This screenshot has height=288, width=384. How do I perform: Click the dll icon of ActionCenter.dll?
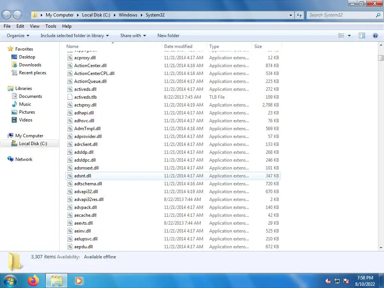(x=70, y=65)
